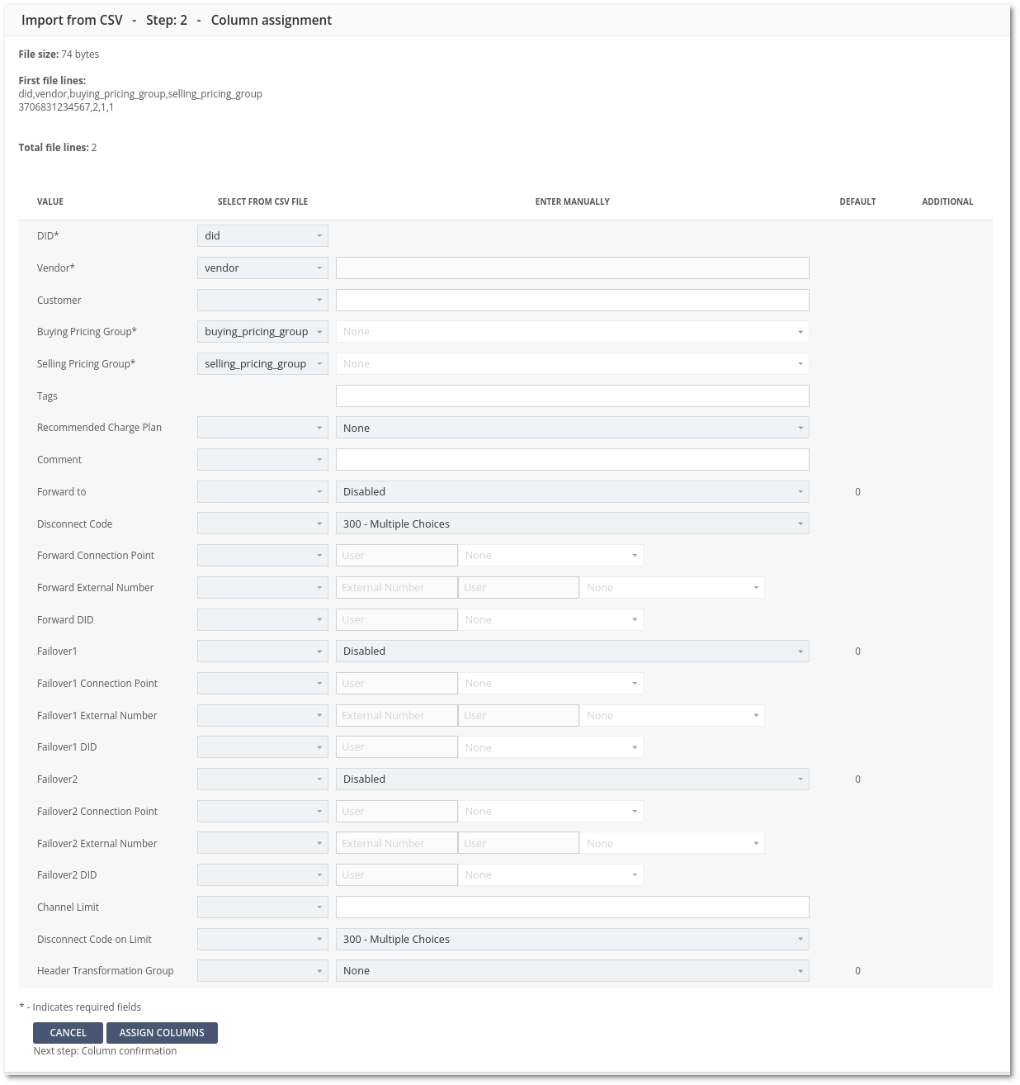Expand the Failover1 Disabled dropdown
The height and width of the screenshot is (1085, 1020).
coord(572,651)
